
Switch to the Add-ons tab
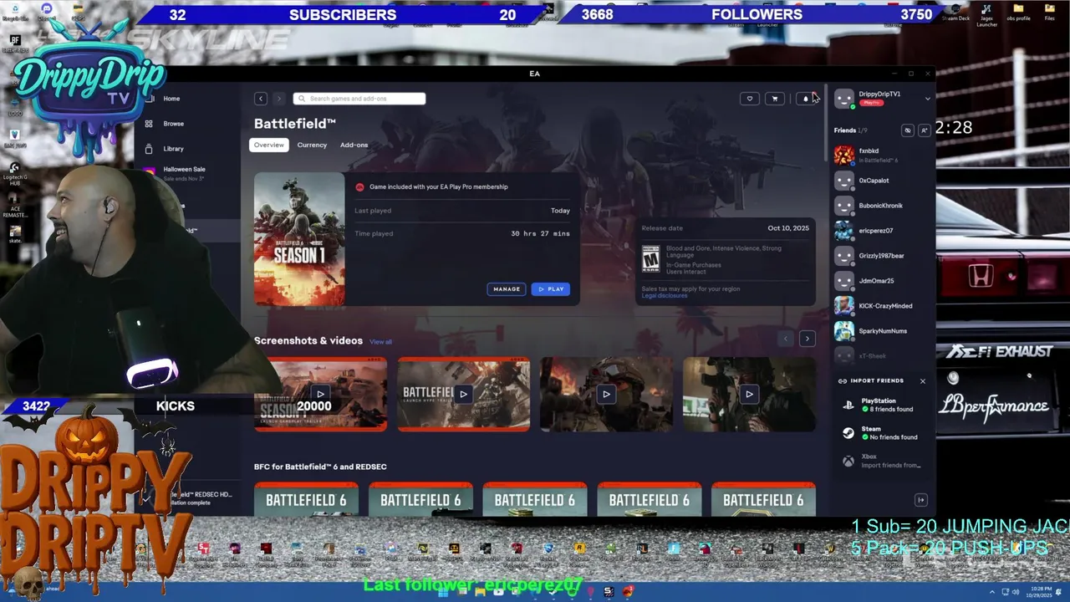pos(354,145)
